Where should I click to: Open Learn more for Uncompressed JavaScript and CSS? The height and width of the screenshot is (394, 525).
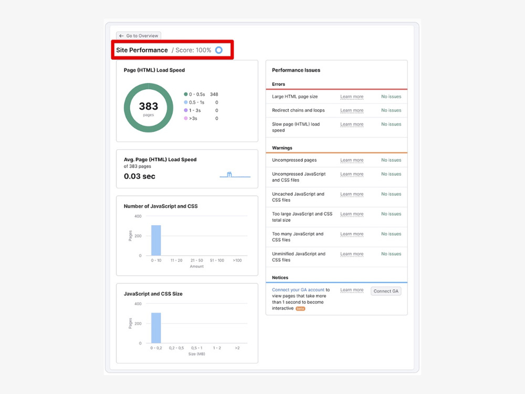(352, 174)
